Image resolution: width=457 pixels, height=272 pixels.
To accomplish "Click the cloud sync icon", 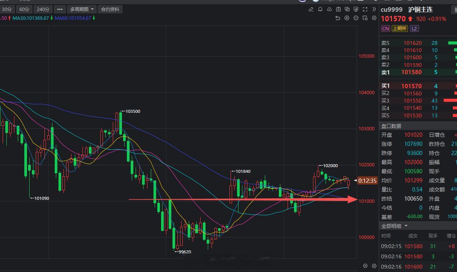I will coord(329,9).
